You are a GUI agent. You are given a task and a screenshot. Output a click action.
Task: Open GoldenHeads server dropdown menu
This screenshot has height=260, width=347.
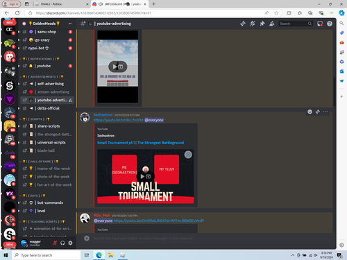pyautogui.click(x=70, y=24)
